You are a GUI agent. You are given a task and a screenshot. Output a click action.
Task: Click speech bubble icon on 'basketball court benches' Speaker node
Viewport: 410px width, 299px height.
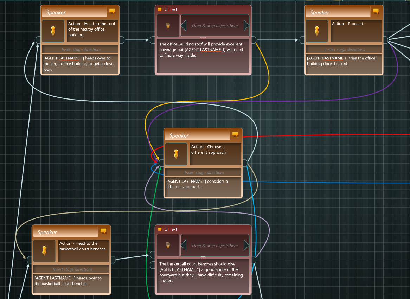click(x=103, y=231)
